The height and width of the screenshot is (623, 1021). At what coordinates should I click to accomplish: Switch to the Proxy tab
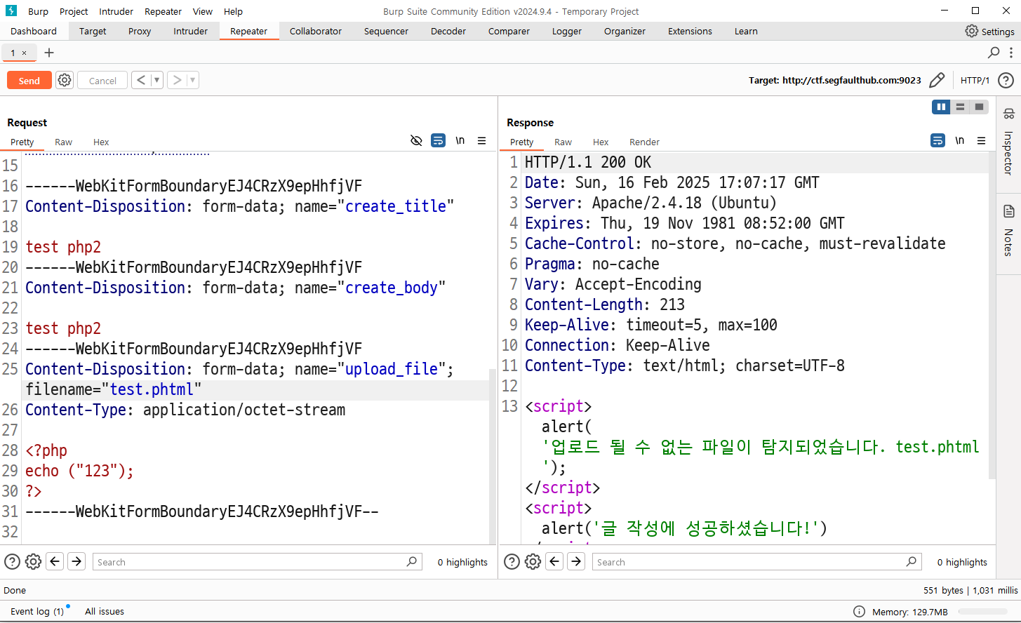[140, 31]
